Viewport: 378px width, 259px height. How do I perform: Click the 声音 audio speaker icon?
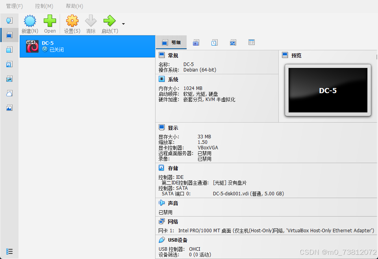pos(161,203)
